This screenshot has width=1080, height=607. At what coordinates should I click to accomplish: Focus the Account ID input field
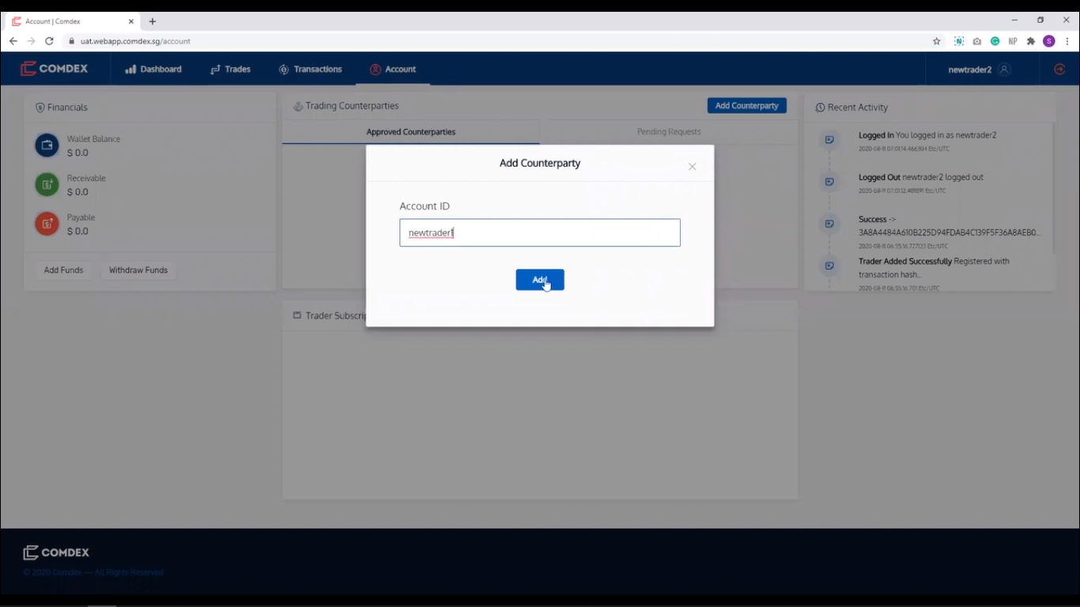pyautogui.click(x=539, y=232)
